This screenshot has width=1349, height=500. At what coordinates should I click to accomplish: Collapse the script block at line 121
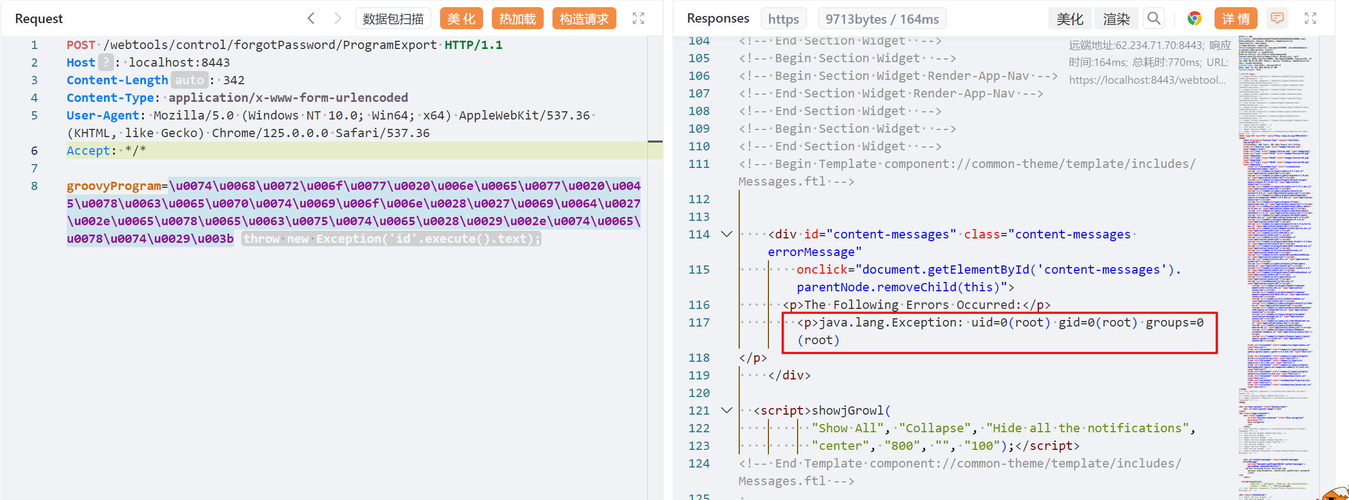[x=727, y=411]
